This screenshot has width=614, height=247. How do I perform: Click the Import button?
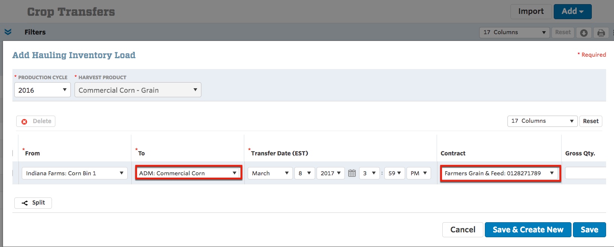(531, 11)
